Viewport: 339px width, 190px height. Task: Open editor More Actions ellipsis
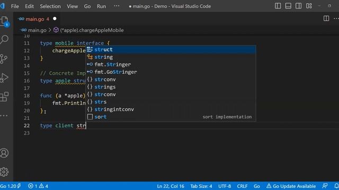[x=336, y=18]
